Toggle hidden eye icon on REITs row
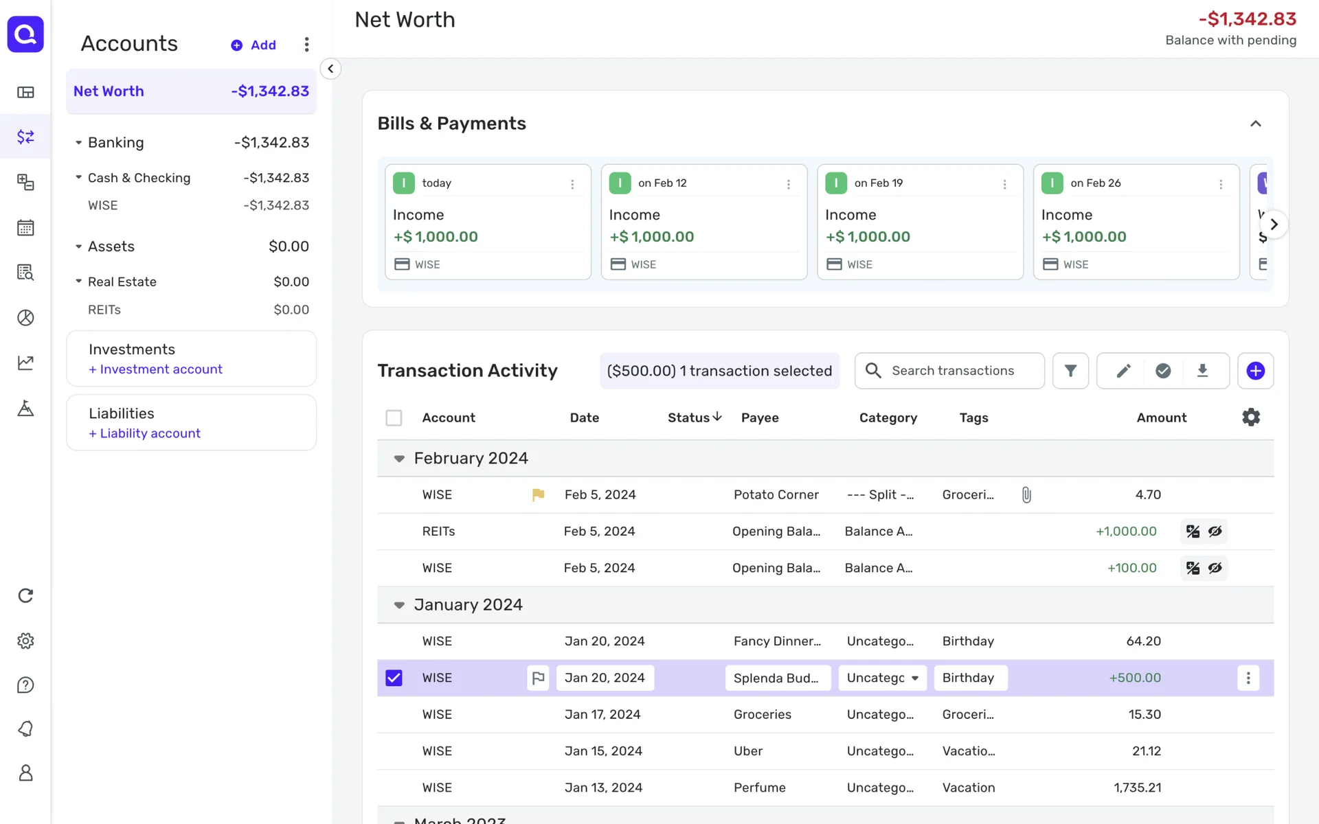Viewport: 1319px width, 824px height. [x=1215, y=531]
